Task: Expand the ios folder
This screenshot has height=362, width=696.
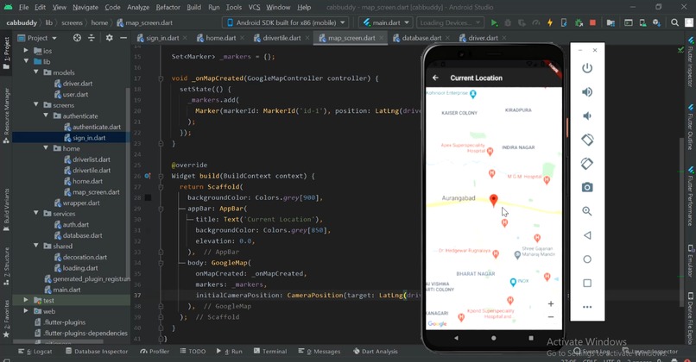Action: [x=26, y=51]
